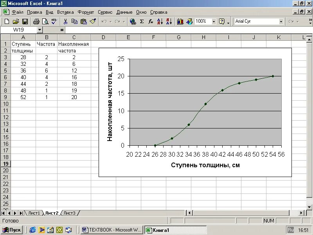This screenshot has height=235, width=313.
Task: Open the Zoom 100% dropdown
Action: click(214, 22)
